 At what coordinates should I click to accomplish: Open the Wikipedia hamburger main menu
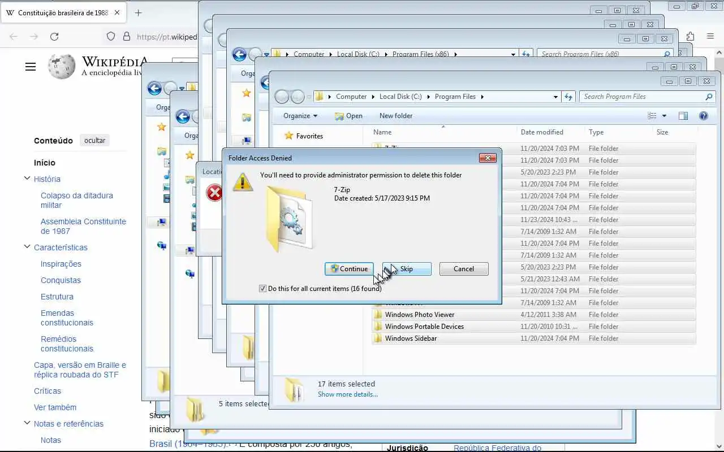click(x=31, y=67)
